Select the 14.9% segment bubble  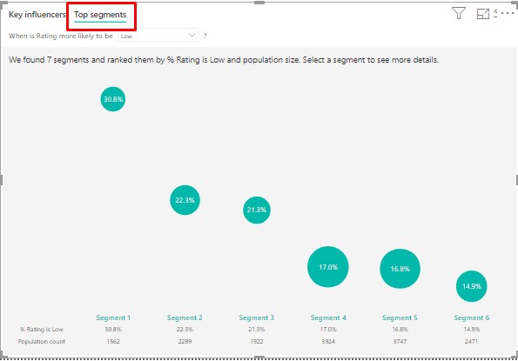pyautogui.click(x=471, y=286)
